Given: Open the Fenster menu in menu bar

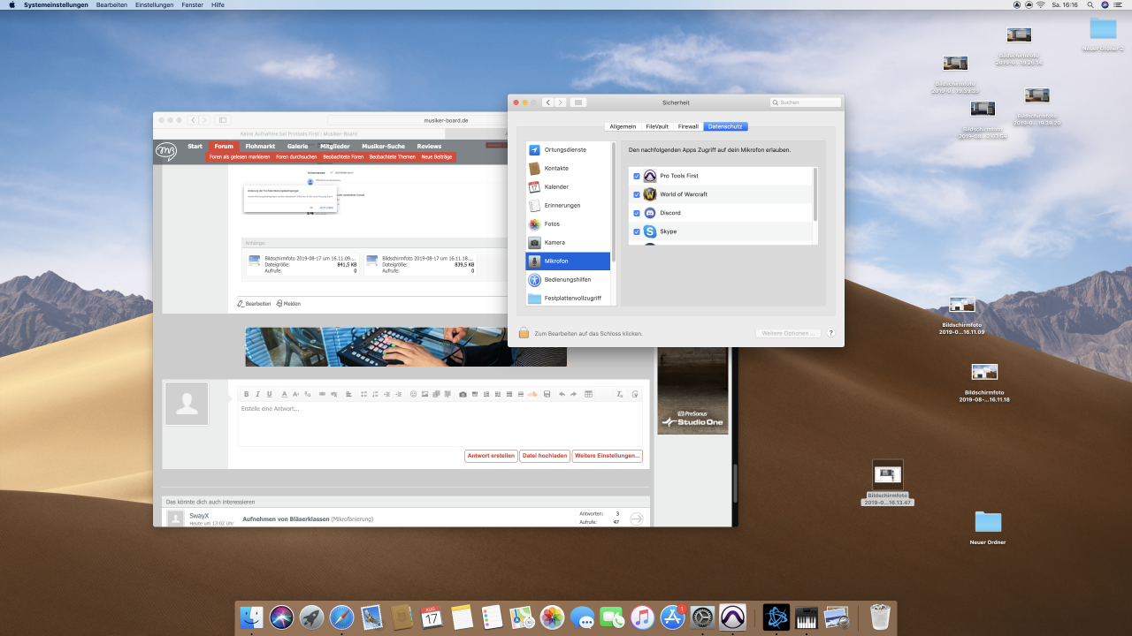Looking at the screenshot, I should click(193, 4).
